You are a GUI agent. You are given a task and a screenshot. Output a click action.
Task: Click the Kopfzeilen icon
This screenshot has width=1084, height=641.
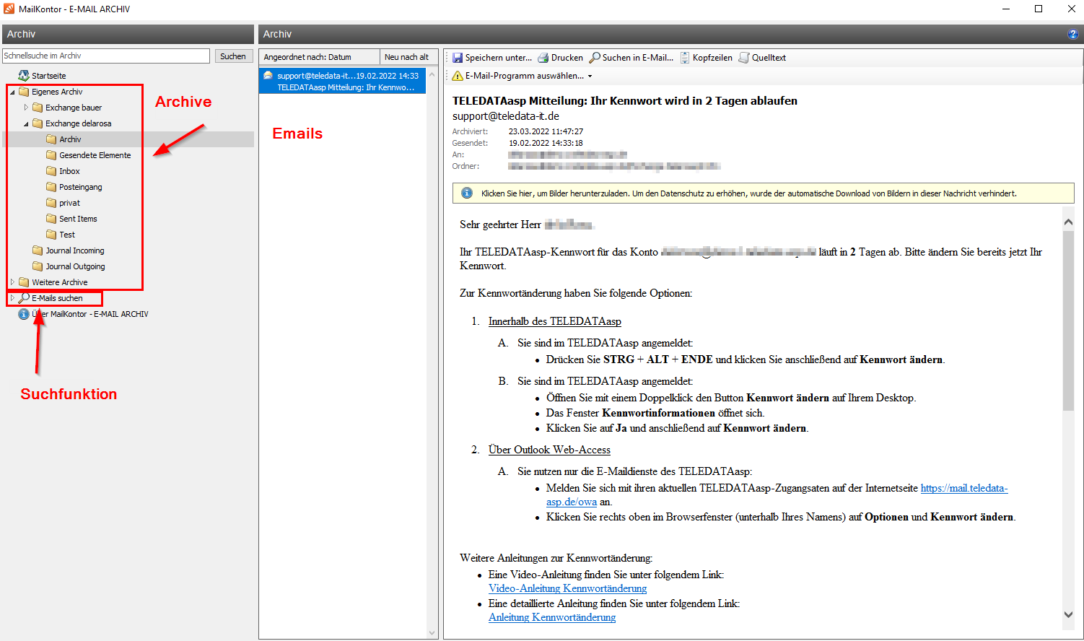click(x=685, y=58)
